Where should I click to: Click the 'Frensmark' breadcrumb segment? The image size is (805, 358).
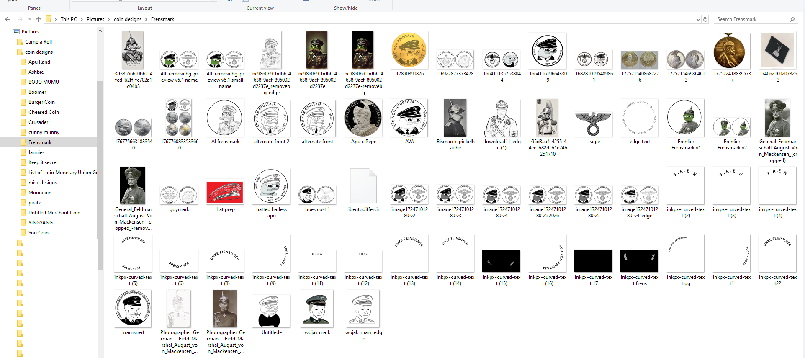pos(162,19)
